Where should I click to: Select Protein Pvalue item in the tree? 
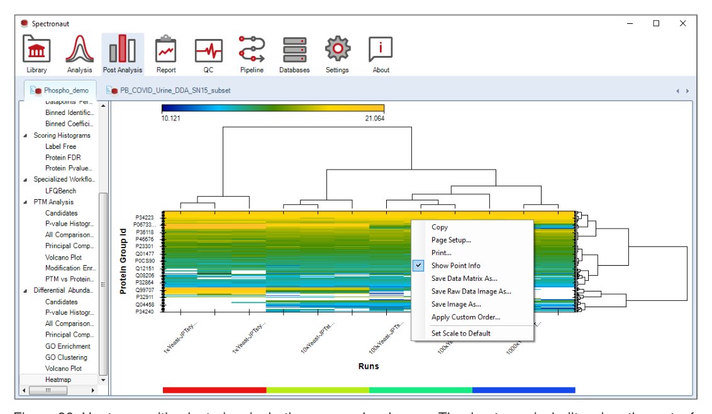(68, 168)
